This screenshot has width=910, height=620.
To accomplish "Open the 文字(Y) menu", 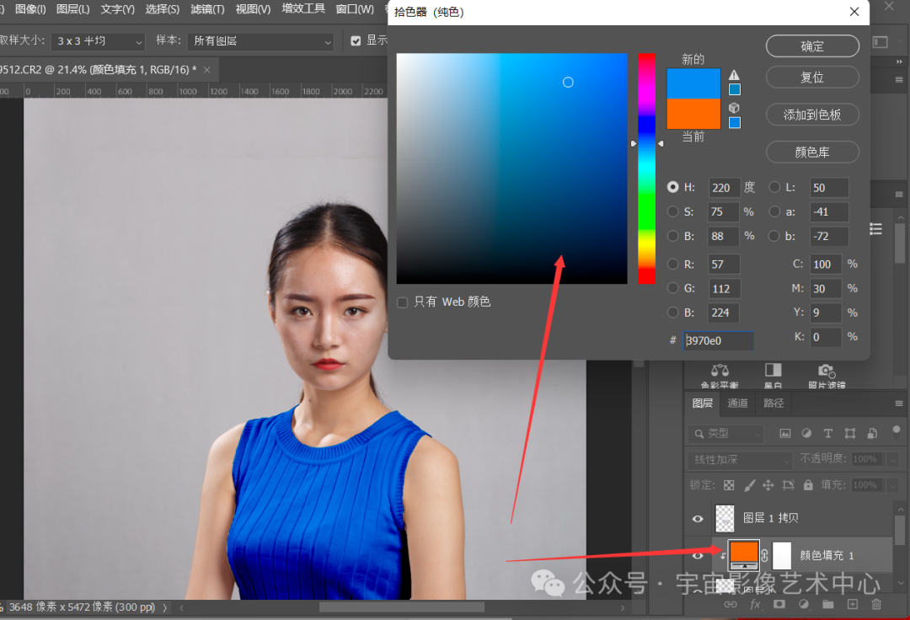I will coord(117,9).
